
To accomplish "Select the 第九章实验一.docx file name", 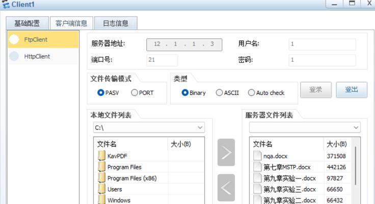I will coord(289,178).
